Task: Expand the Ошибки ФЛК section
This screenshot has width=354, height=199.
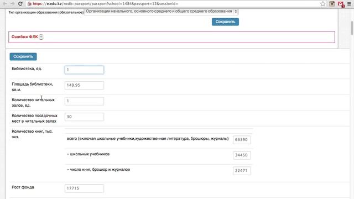Action: pos(41,37)
